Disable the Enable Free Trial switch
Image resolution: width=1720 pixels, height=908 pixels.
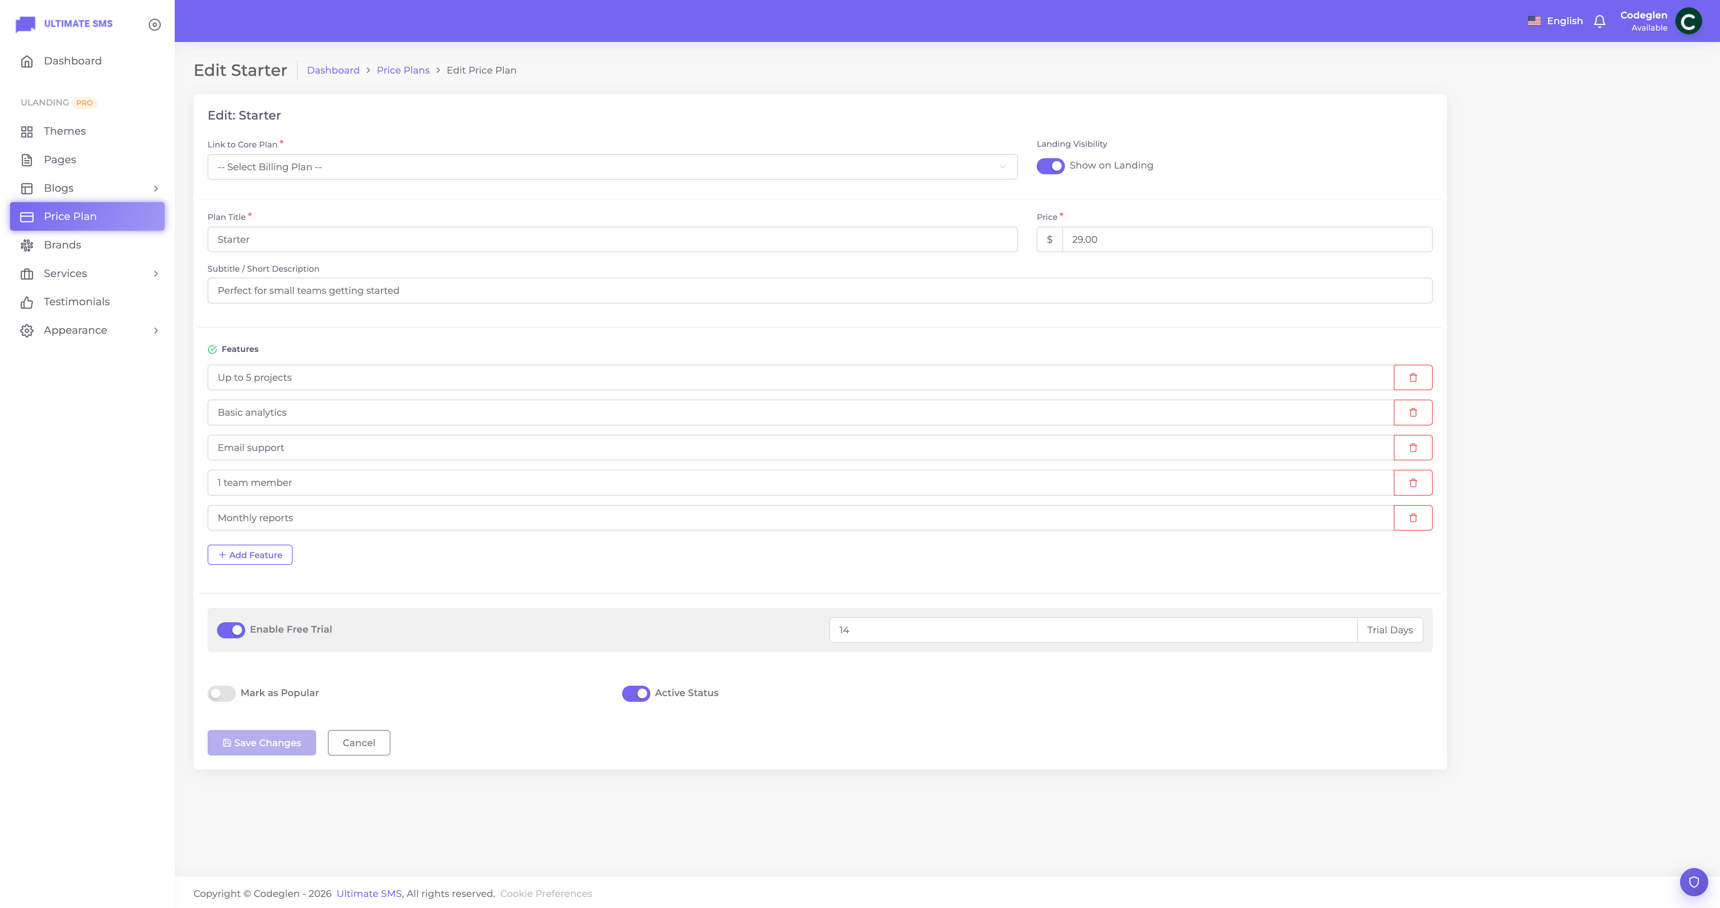tap(231, 630)
